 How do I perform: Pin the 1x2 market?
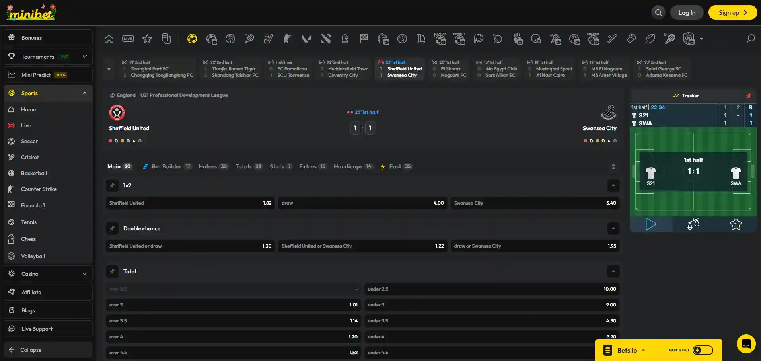tap(112, 185)
